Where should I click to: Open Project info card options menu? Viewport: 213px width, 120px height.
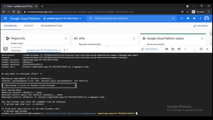click(x=66, y=39)
